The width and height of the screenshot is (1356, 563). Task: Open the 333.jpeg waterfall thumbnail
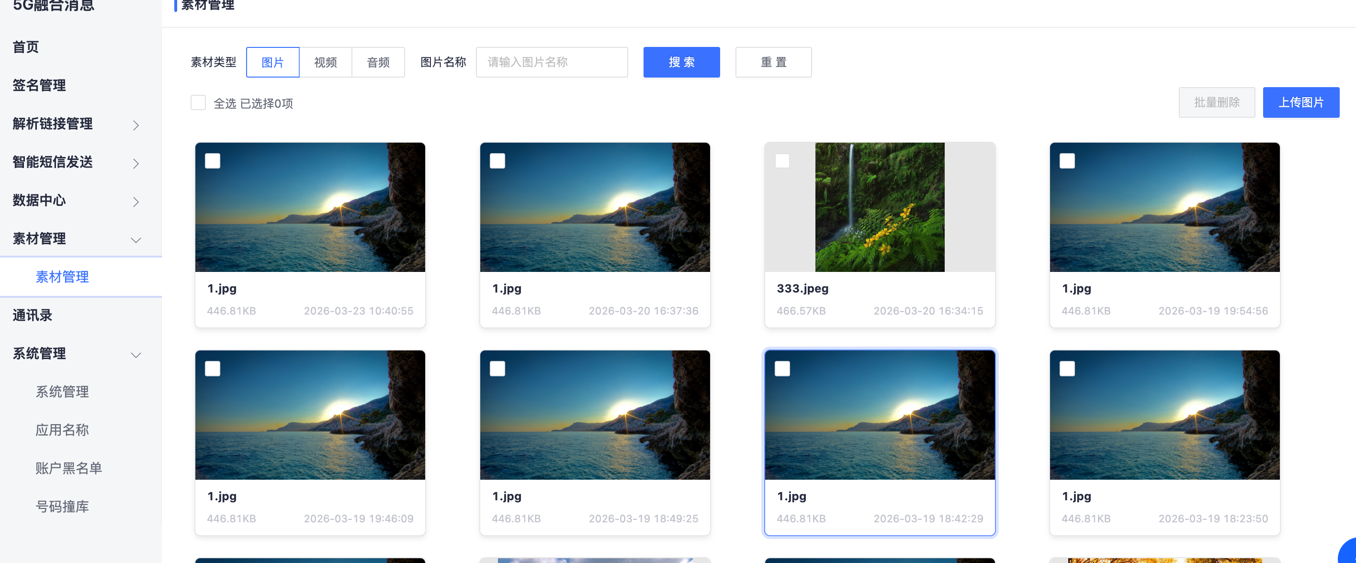(x=879, y=207)
